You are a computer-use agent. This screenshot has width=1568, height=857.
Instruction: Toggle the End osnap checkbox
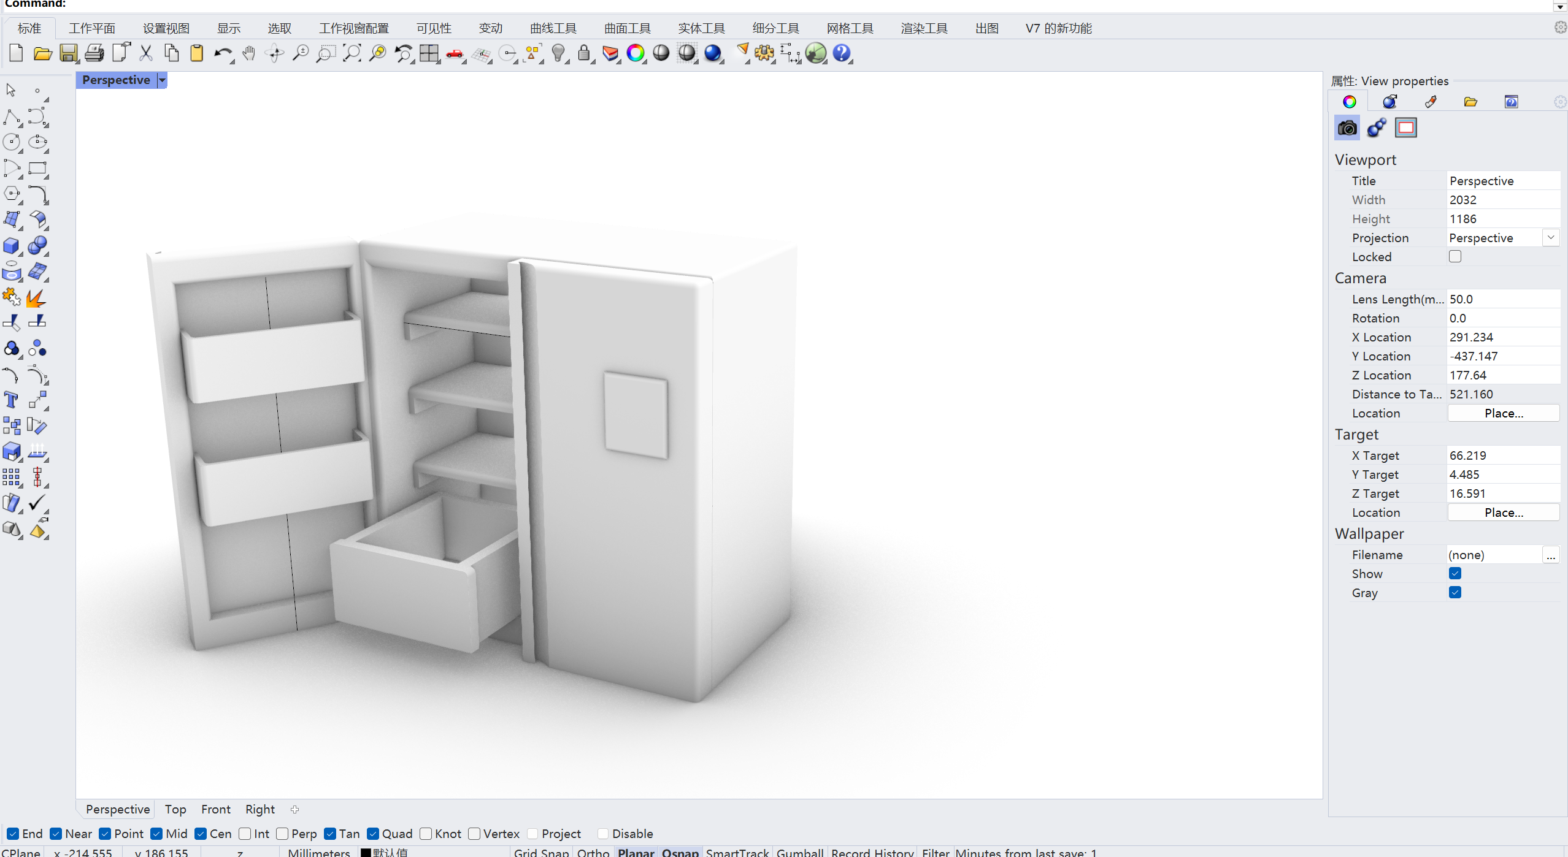tap(13, 834)
